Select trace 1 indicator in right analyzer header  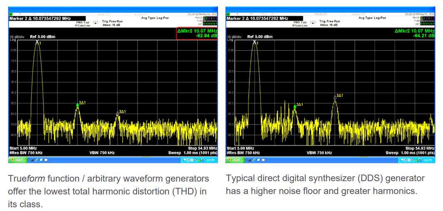tap(422, 18)
